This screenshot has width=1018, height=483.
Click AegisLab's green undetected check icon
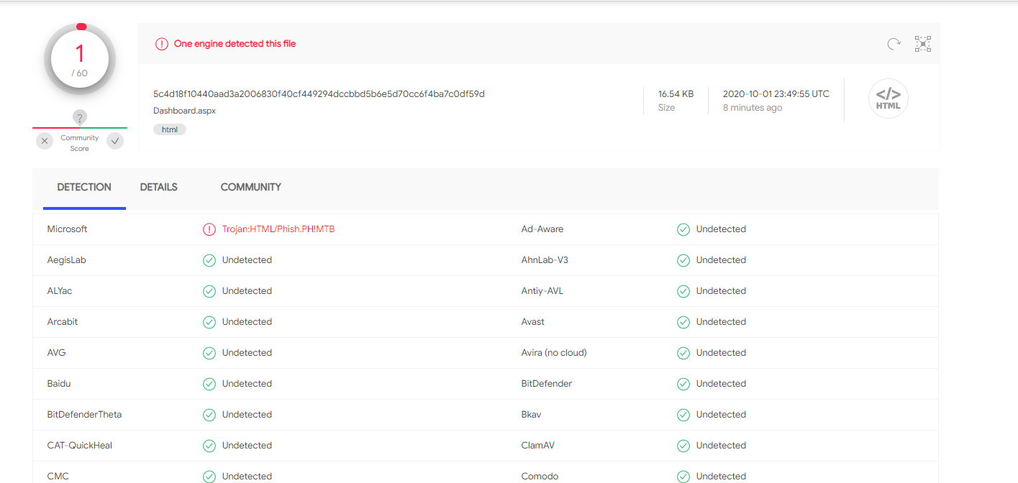pyautogui.click(x=209, y=260)
